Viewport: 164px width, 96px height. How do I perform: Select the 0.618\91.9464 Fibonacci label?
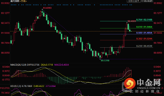point(144,27)
